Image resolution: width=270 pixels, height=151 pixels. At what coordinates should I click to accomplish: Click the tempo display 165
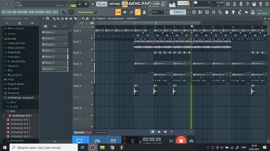pos(101,4)
